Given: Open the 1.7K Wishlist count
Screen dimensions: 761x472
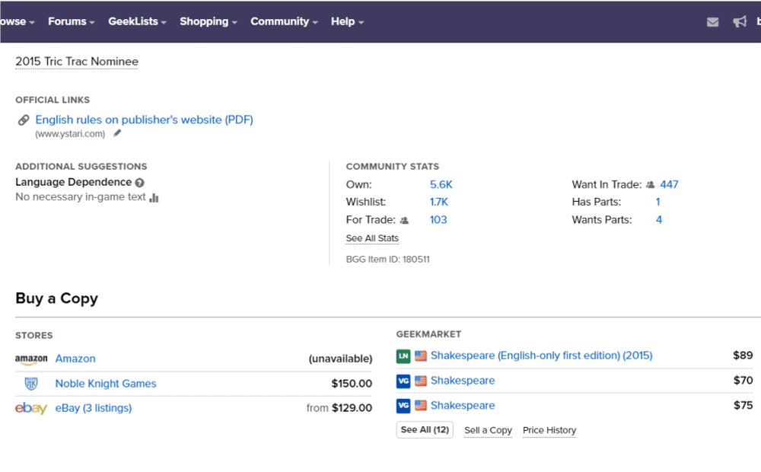Looking at the screenshot, I should coord(439,202).
